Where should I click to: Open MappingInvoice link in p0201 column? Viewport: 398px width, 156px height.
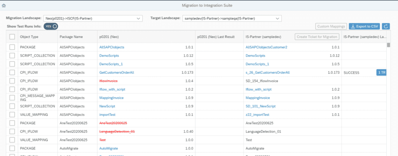(111, 98)
